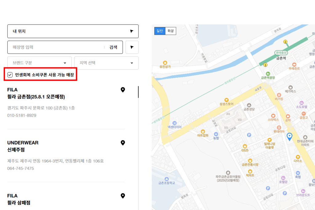
Task: Expand the 지역 선택 region selector
Action: pos(106,63)
